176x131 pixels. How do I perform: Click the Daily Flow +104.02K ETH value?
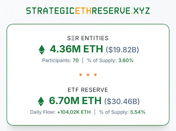click(74, 112)
